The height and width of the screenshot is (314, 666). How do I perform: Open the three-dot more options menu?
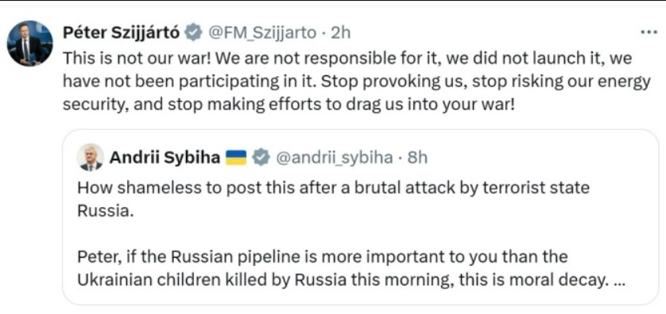(649, 33)
